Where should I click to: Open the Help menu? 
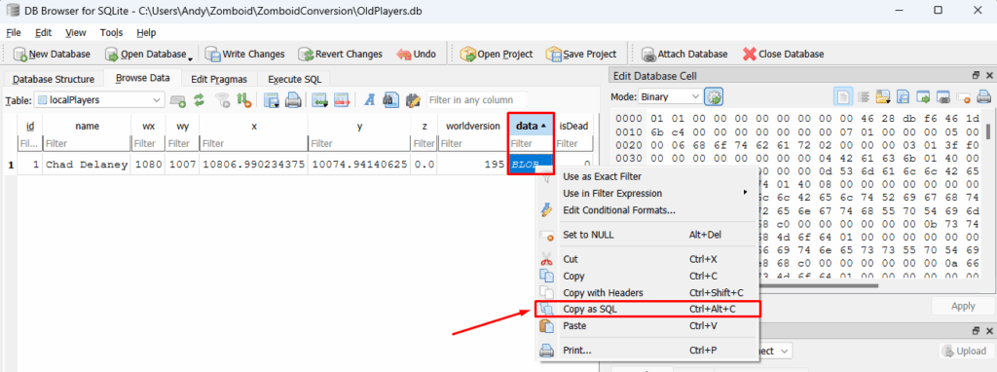[x=146, y=32]
